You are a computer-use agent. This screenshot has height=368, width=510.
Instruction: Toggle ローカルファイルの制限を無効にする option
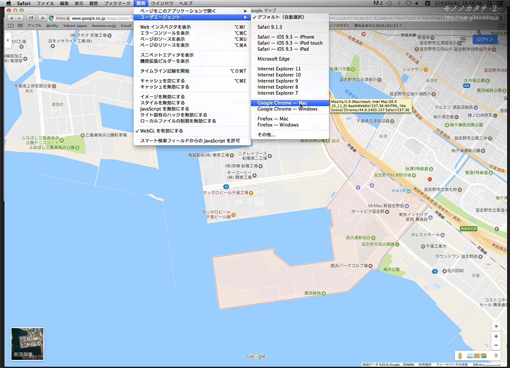click(x=192, y=121)
